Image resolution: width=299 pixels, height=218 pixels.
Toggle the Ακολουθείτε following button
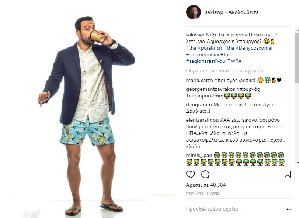tap(243, 12)
